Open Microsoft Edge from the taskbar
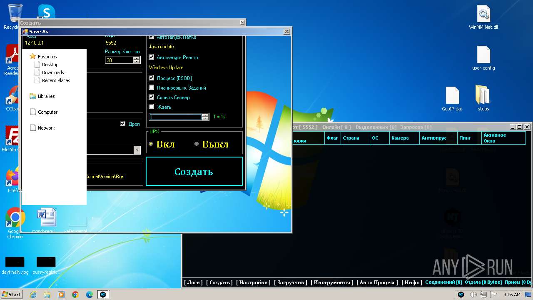Screen dimensions: 533x300 coord(90,295)
